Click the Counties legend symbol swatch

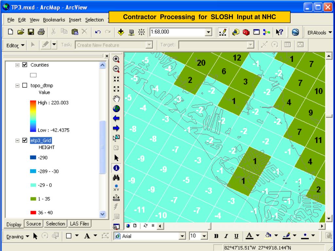click(x=33, y=75)
